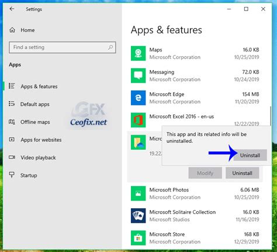The height and width of the screenshot is (252, 277).
Task: Select Microsoft Excel 2016 - en-us entry
Action: pos(182,117)
